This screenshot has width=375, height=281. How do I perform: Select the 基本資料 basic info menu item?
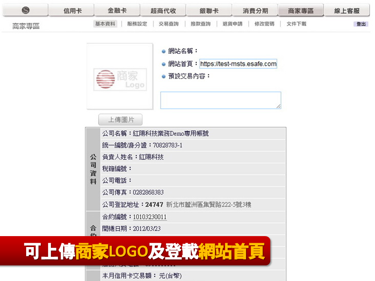click(x=104, y=24)
